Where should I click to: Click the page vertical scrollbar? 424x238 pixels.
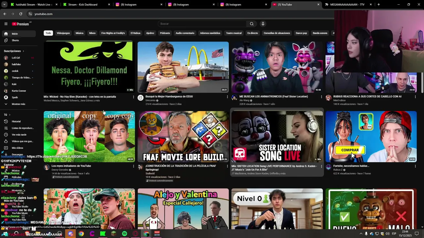(422, 83)
